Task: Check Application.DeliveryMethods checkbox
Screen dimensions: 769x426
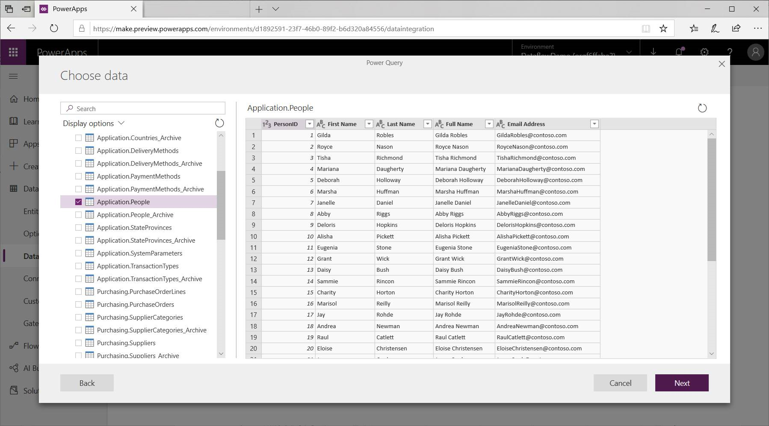Action: tap(78, 150)
